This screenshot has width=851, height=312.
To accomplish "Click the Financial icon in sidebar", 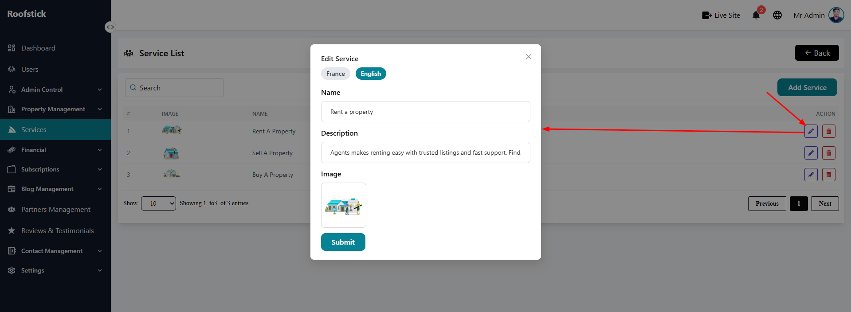I will [x=12, y=150].
